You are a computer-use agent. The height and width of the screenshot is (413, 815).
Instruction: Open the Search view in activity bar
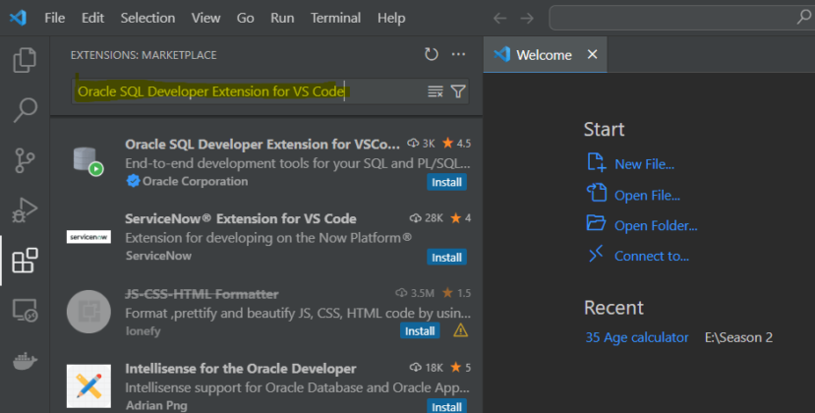point(25,110)
